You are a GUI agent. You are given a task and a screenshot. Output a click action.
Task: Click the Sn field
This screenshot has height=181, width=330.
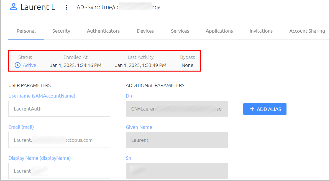coord(176,171)
